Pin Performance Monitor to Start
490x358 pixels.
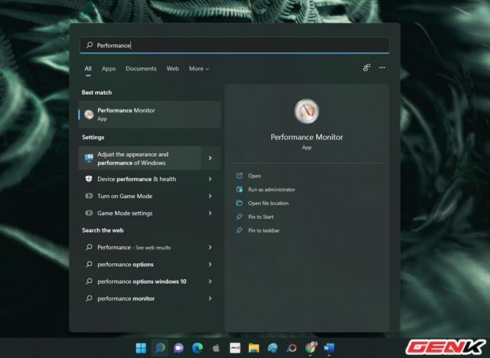tap(260, 216)
